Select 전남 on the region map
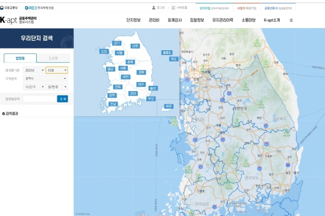Image resolution: width=325 pixels, height=216 pixels. [113, 104]
